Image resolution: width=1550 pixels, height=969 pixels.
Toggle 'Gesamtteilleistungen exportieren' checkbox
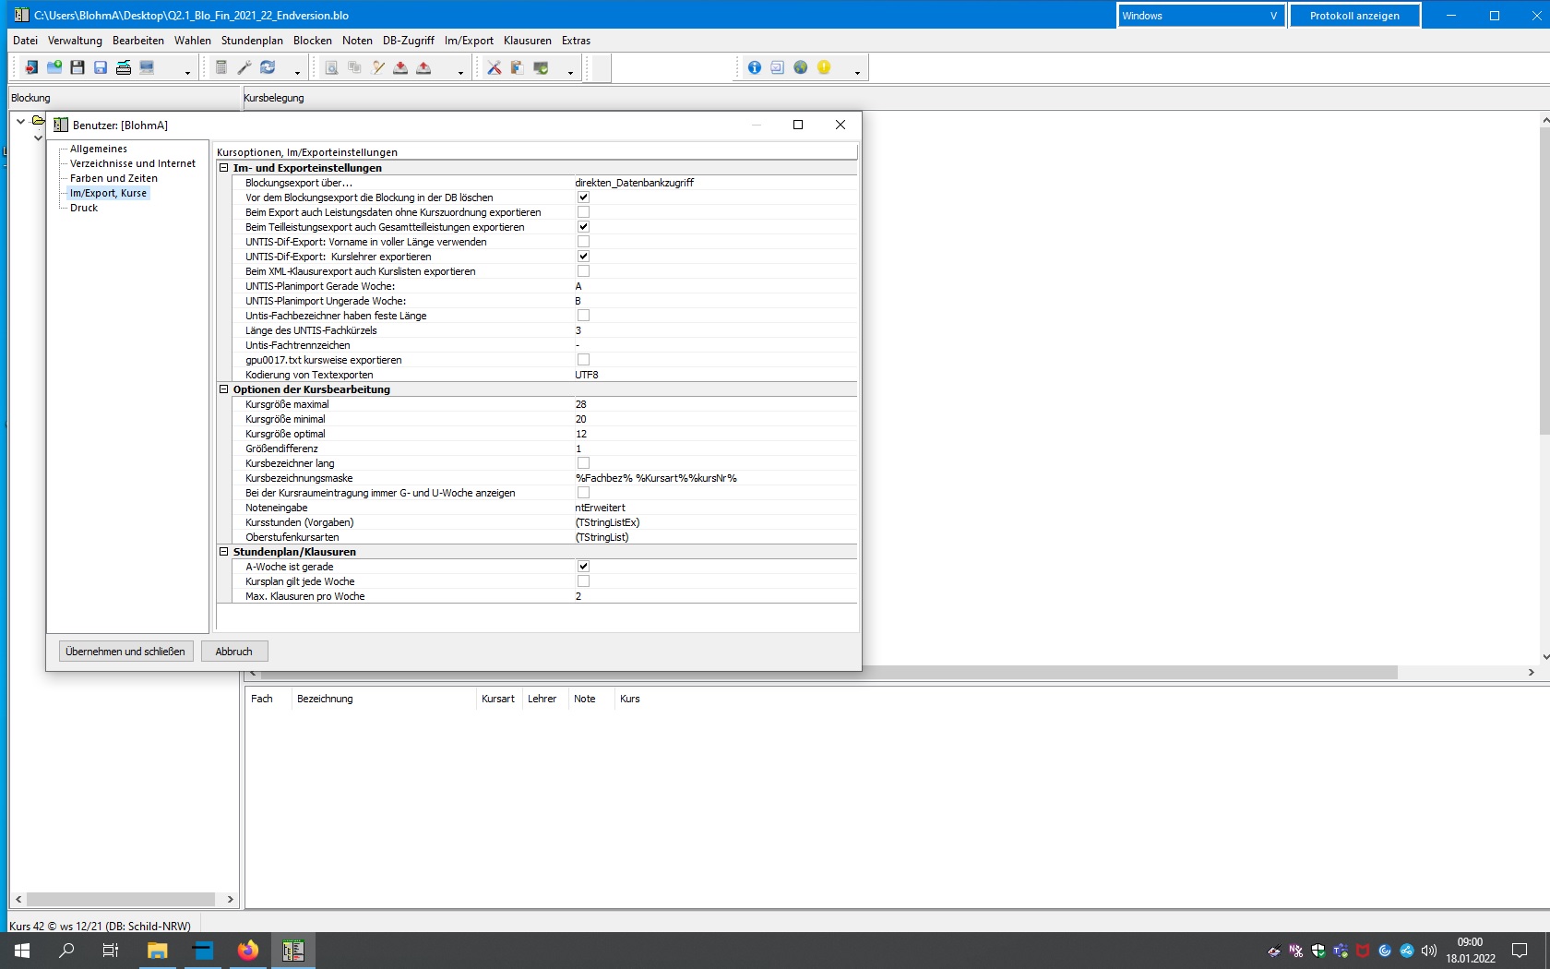tap(583, 227)
